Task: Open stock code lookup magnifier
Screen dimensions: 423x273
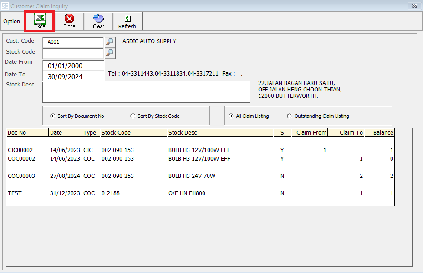Action: (110, 53)
